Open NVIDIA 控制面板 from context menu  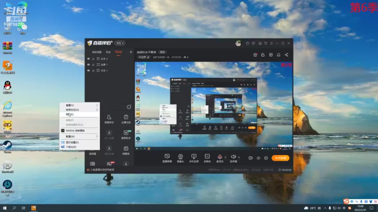80,130
